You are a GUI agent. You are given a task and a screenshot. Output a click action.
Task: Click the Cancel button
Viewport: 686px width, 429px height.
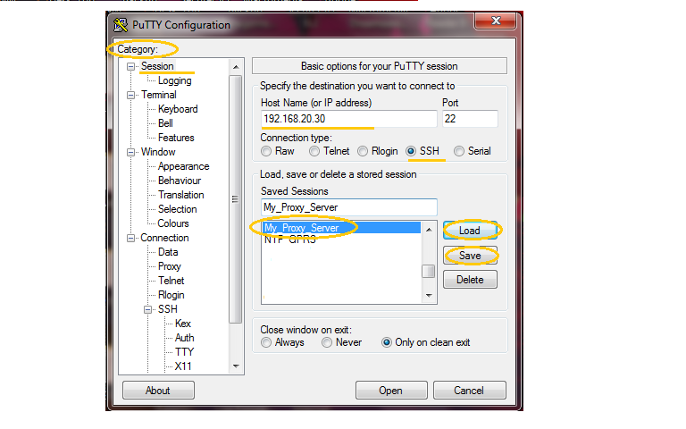coord(470,391)
